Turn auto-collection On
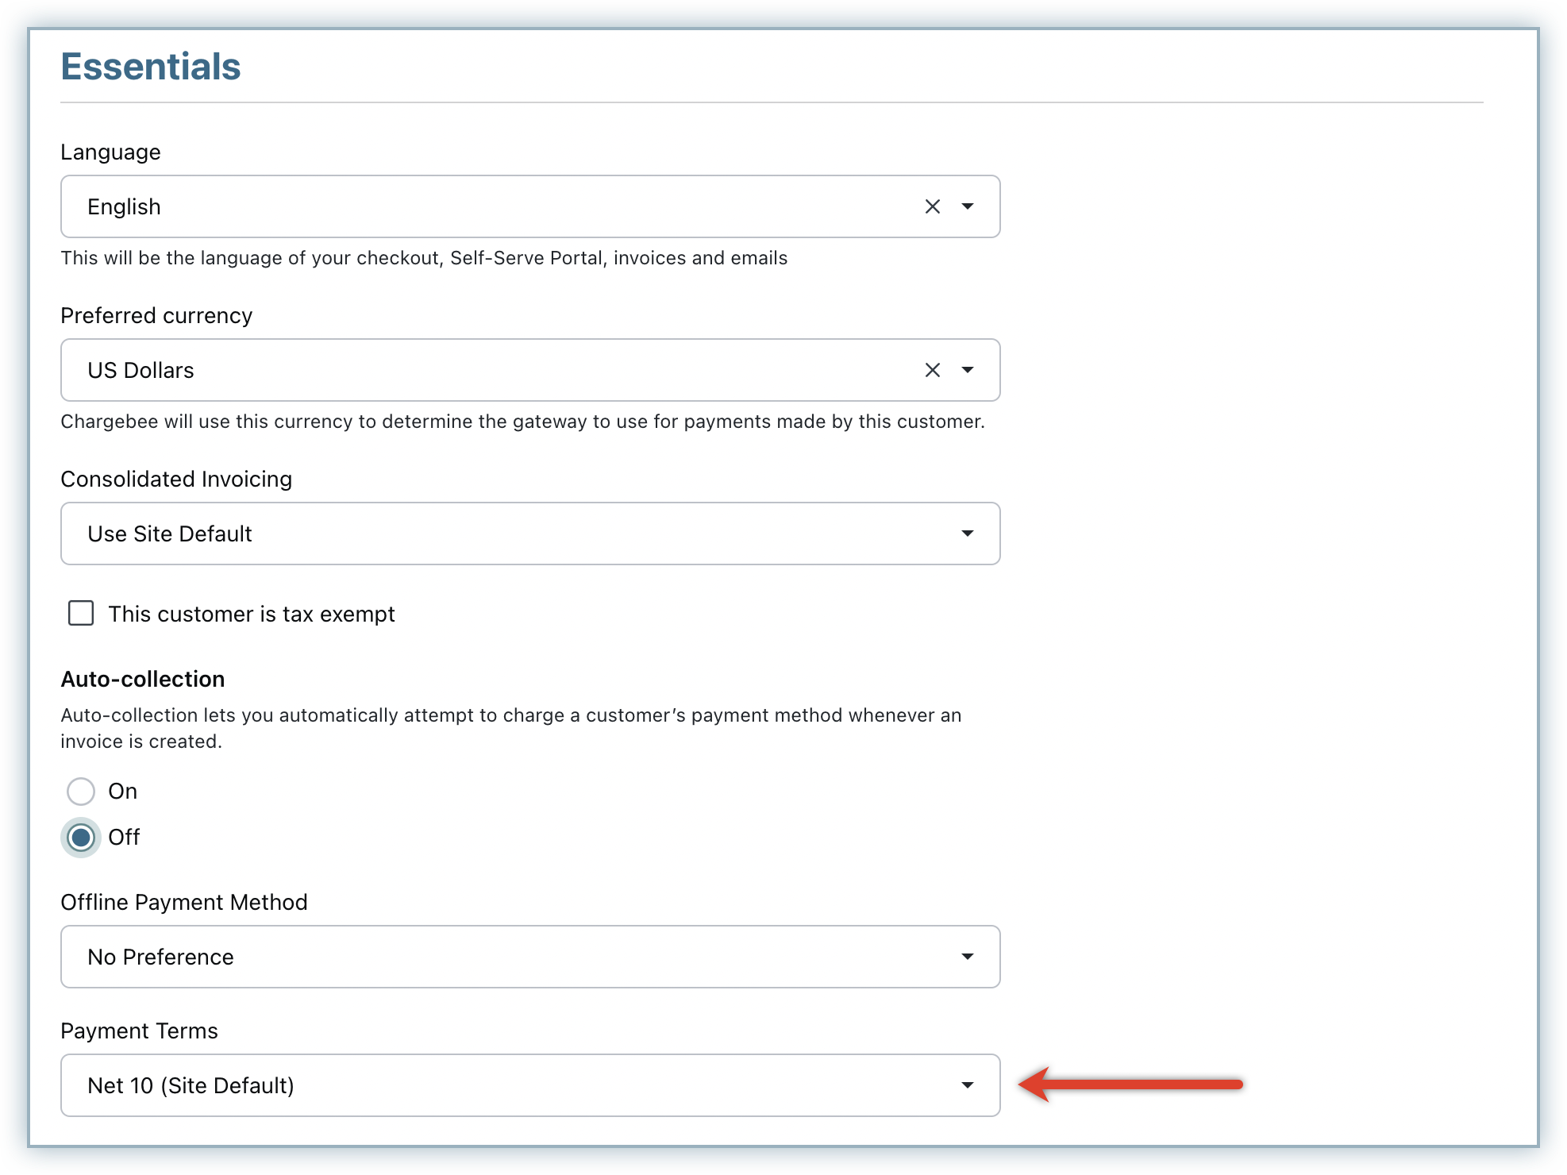The height and width of the screenshot is (1175, 1567). click(81, 792)
